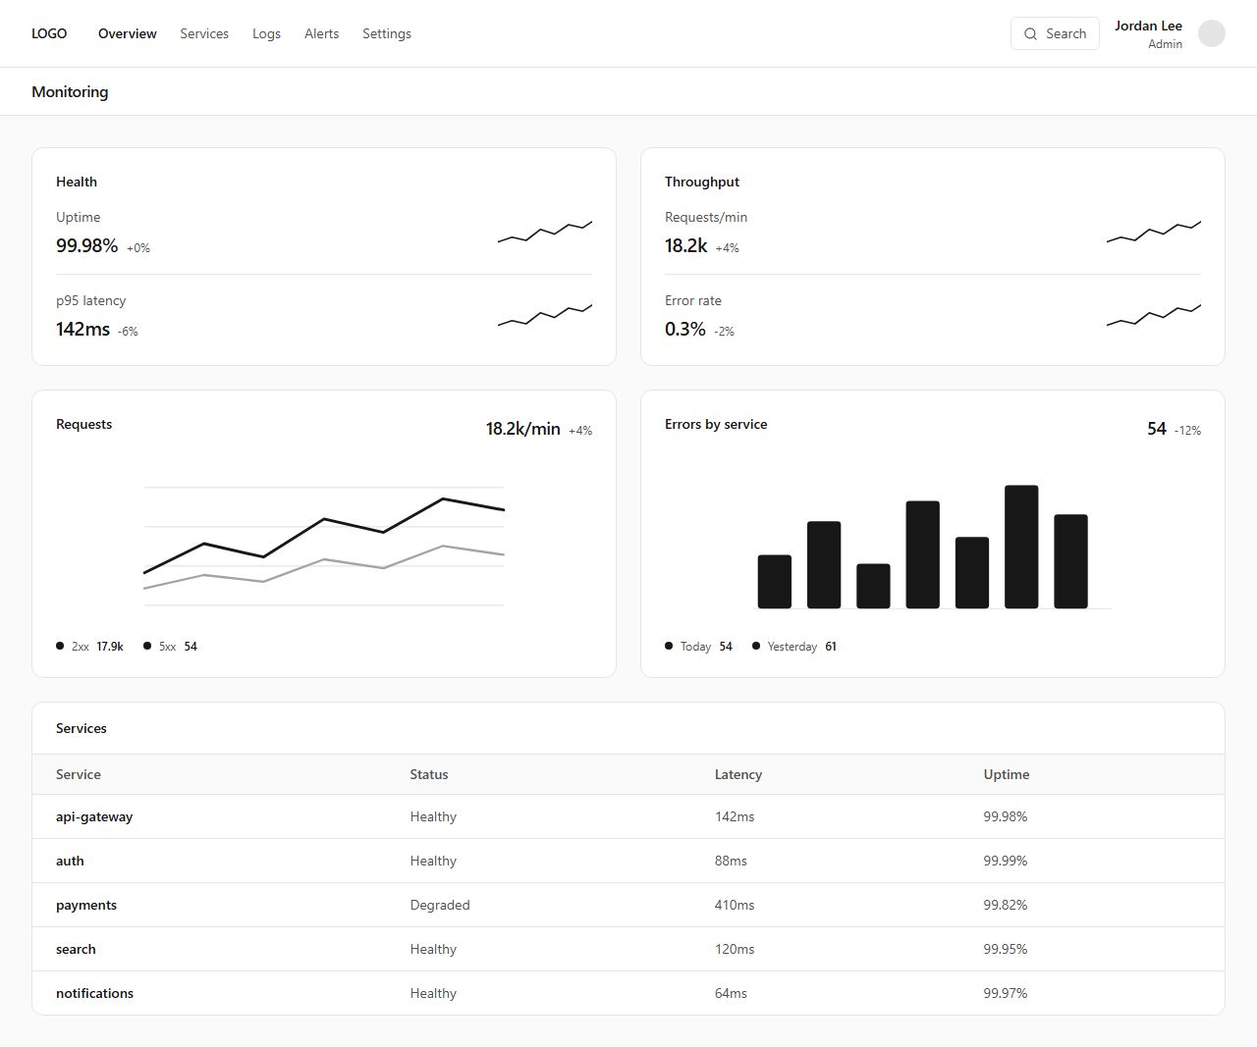Click the Search box
1257x1047 pixels.
[x=1055, y=33]
